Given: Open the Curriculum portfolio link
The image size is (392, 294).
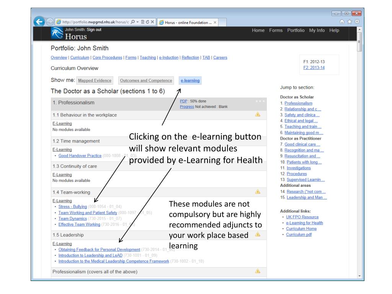Looking at the screenshot, I should click(80, 57).
